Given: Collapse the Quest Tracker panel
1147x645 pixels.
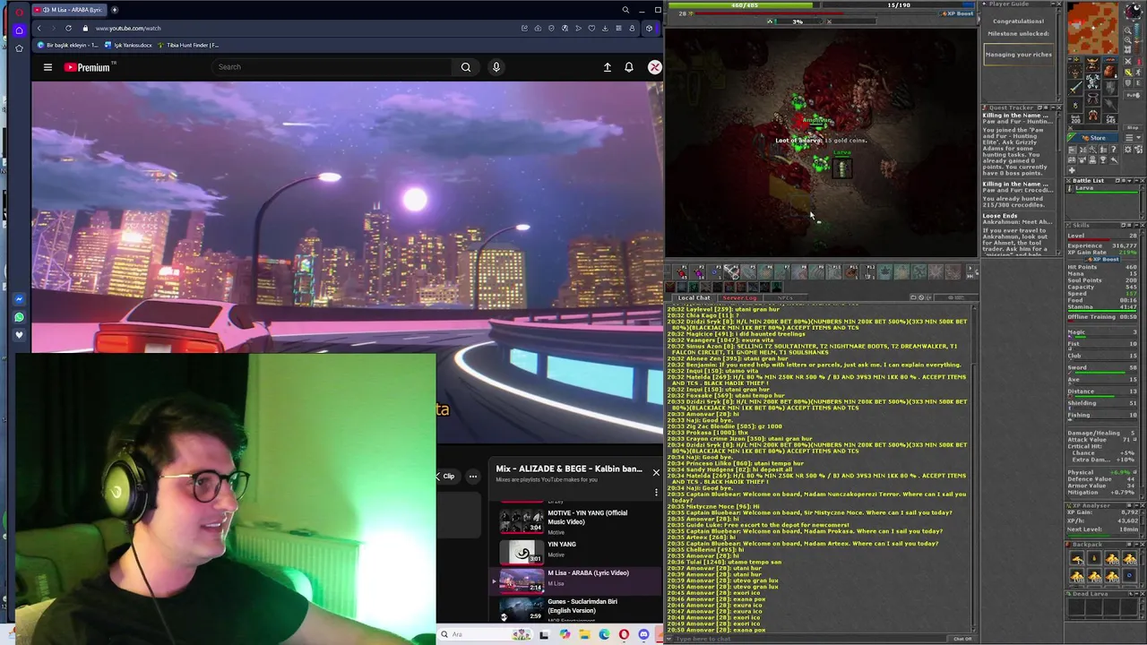Looking at the screenshot, I should [x=1053, y=107].
